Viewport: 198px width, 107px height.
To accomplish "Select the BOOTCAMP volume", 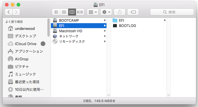I will point(79,20).
